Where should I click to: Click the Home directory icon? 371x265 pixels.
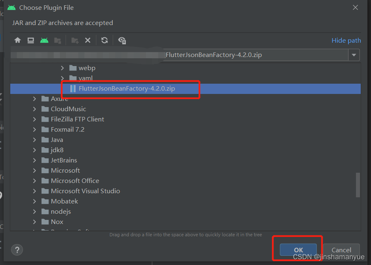coord(17,40)
